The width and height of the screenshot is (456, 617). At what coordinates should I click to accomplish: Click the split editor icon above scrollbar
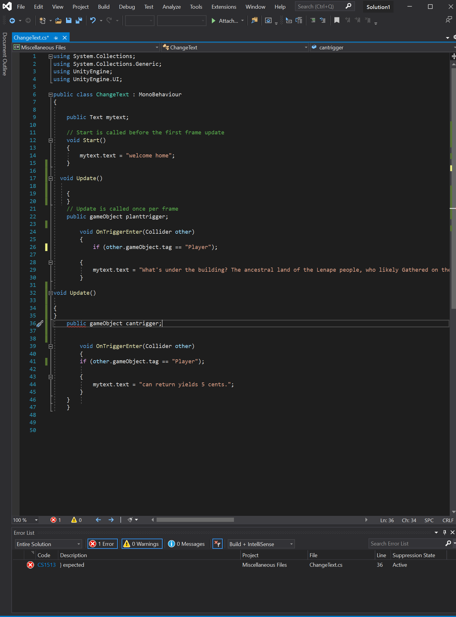tap(453, 56)
